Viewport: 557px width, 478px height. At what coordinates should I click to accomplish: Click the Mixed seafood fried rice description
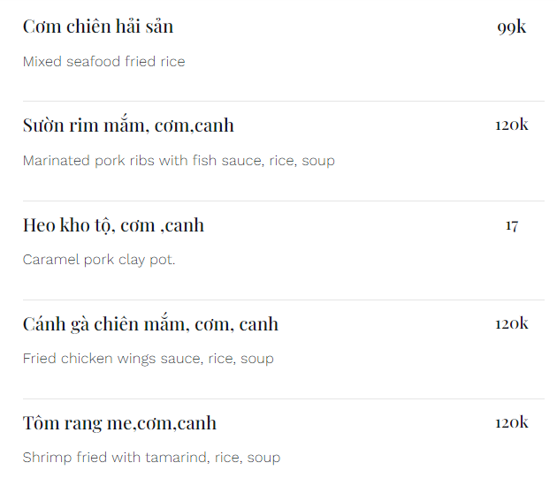103,62
